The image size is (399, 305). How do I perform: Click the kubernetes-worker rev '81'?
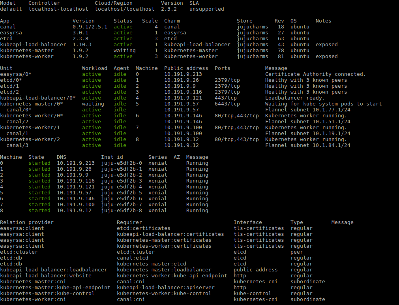pos(281,56)
